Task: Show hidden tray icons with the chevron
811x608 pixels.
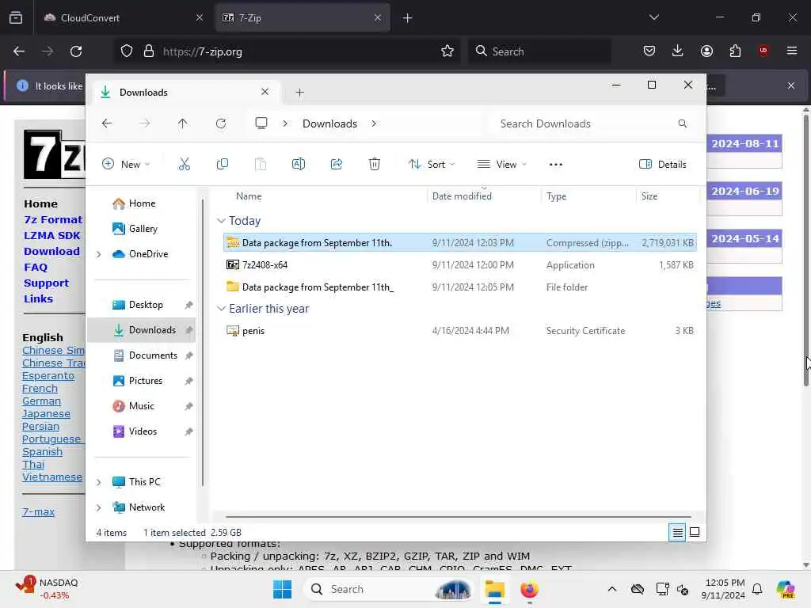Action: tap(612, 589)
